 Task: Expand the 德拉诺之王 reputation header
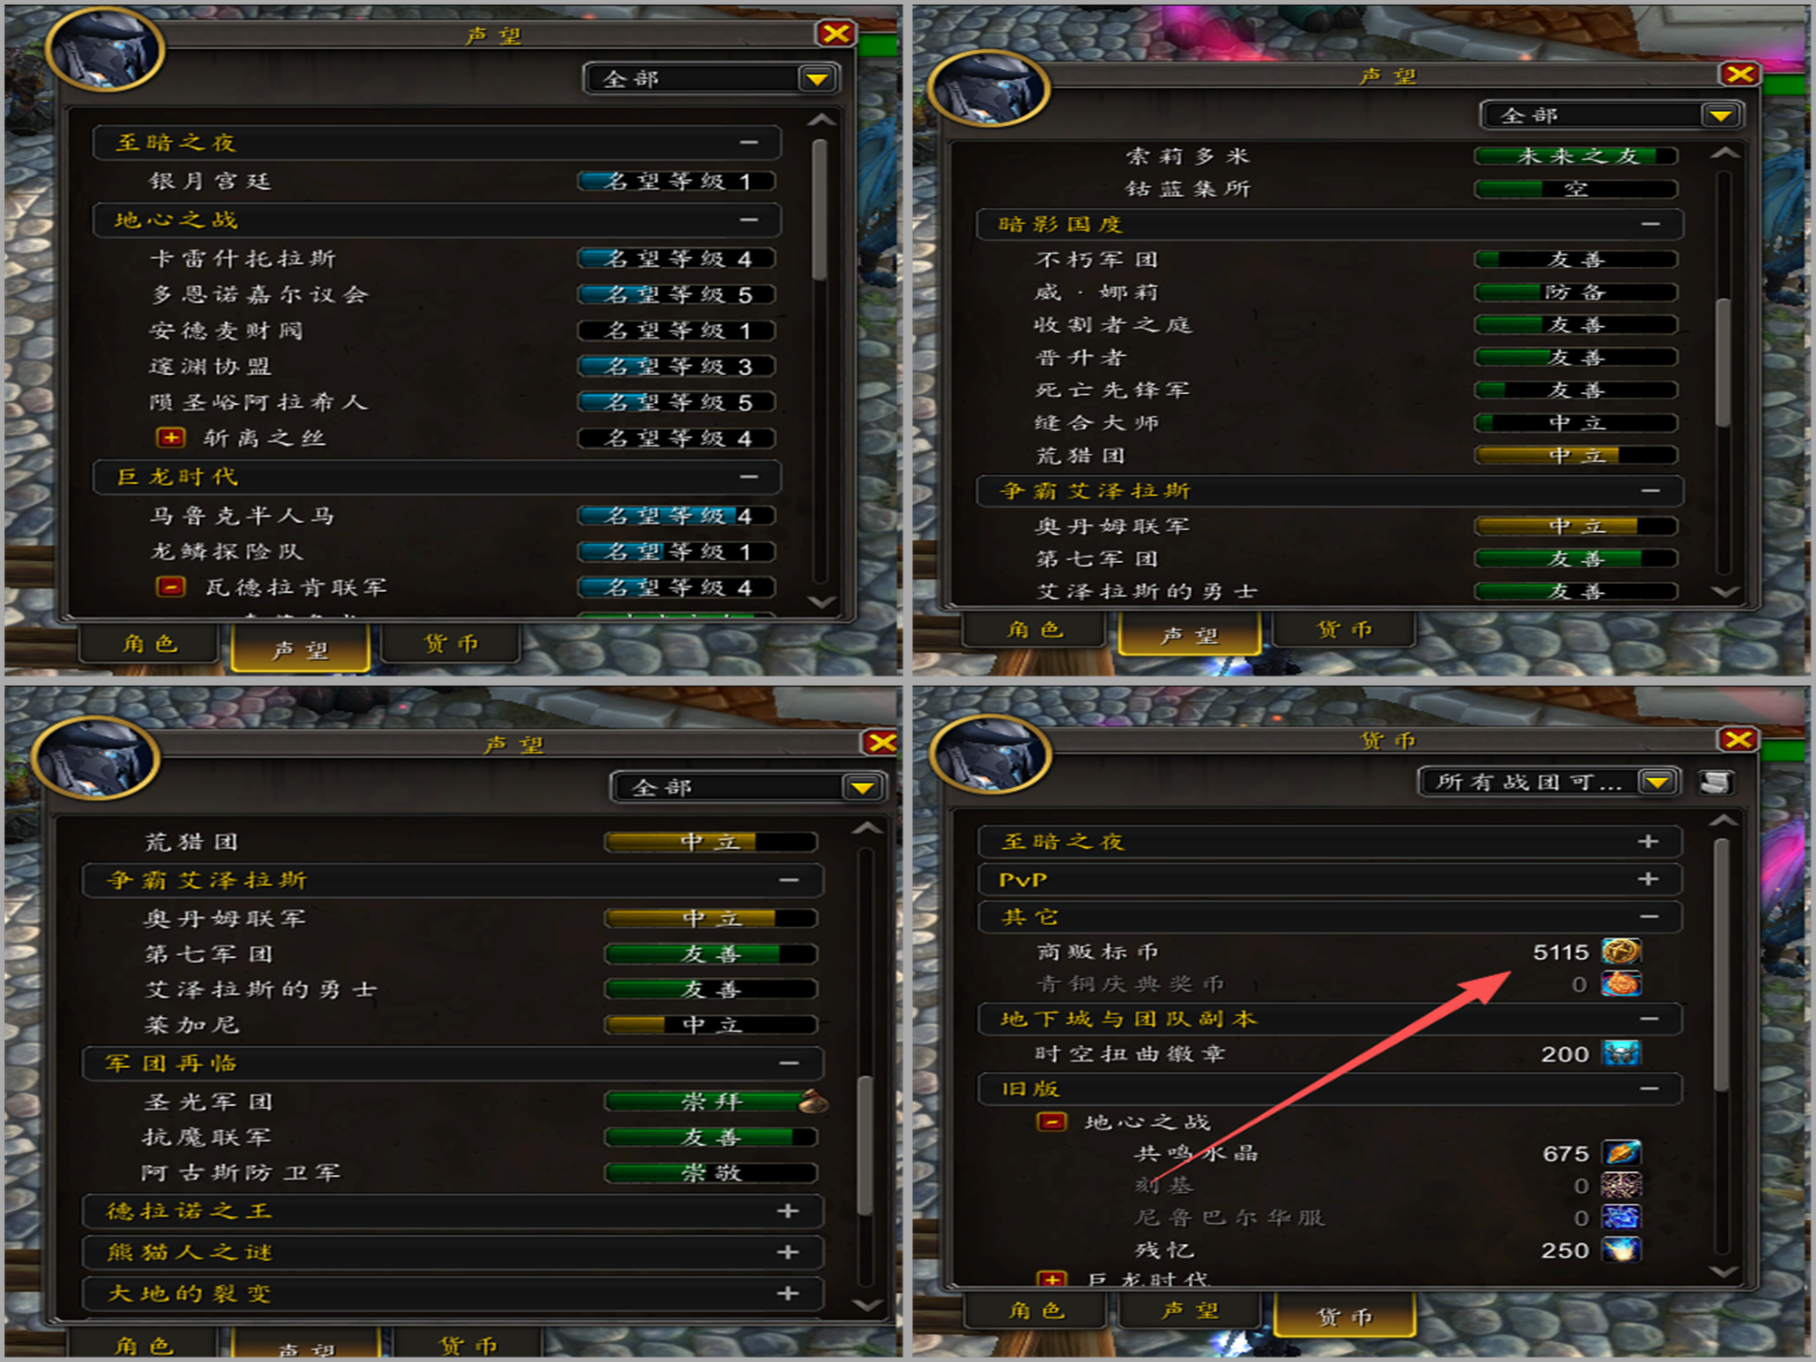click(452, 1211)
